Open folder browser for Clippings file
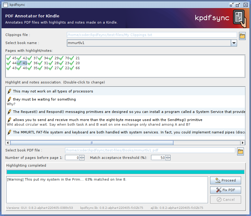This screenshot has height=216, width=251. (x=242, y=36)
